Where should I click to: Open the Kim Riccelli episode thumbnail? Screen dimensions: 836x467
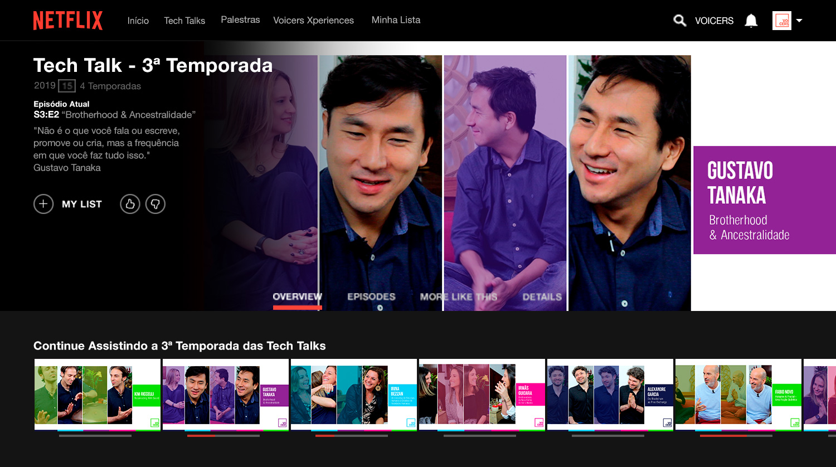click(98, 395)
